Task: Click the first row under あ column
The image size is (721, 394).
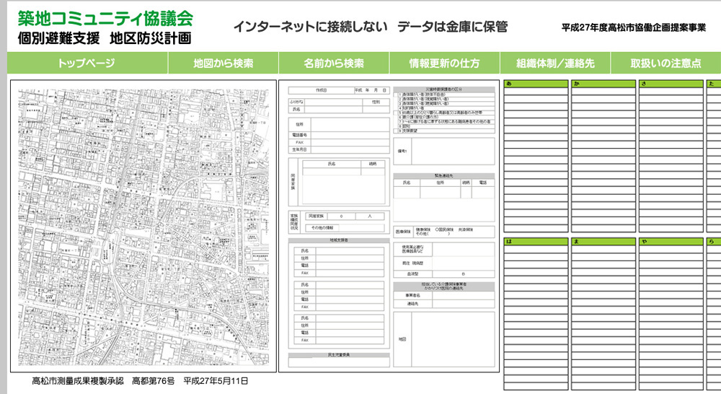Action: click(535, 92)
